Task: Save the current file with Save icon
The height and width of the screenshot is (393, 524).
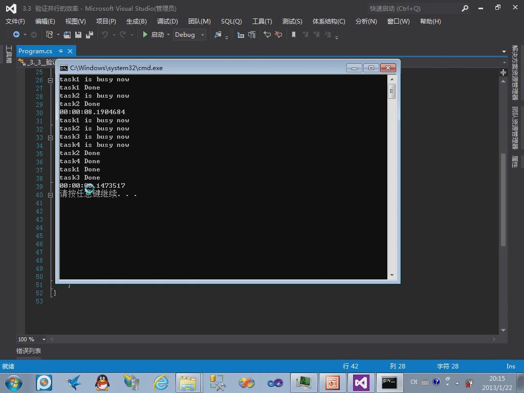Action: click(78, 34)
